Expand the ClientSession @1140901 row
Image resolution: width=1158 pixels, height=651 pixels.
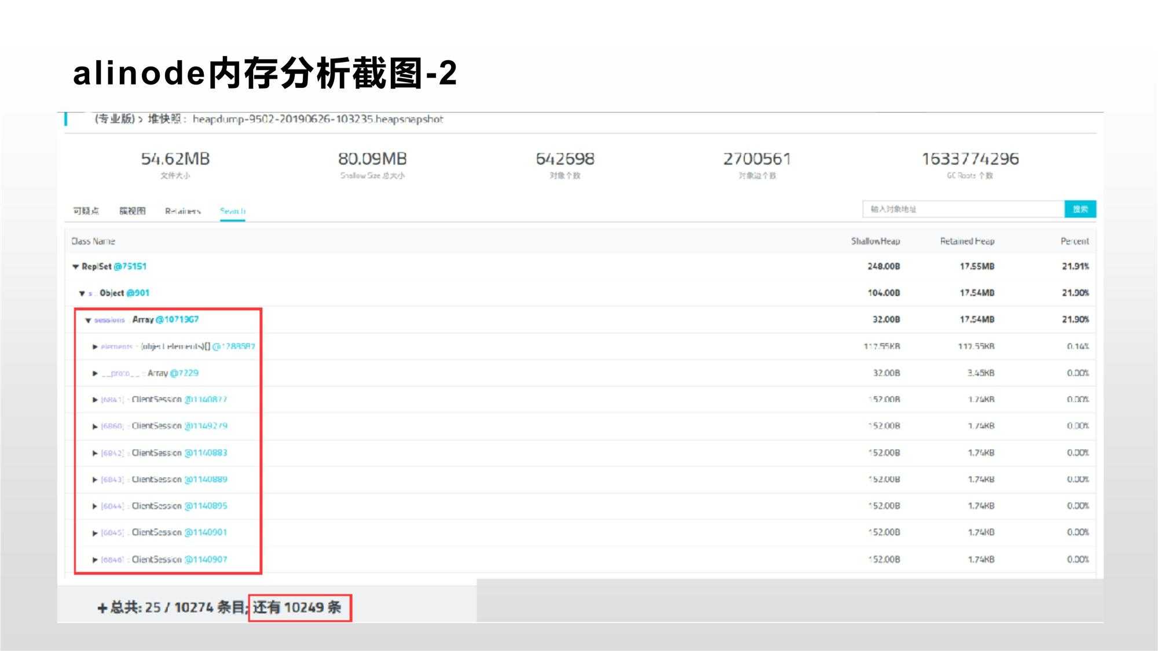point(95,533)
